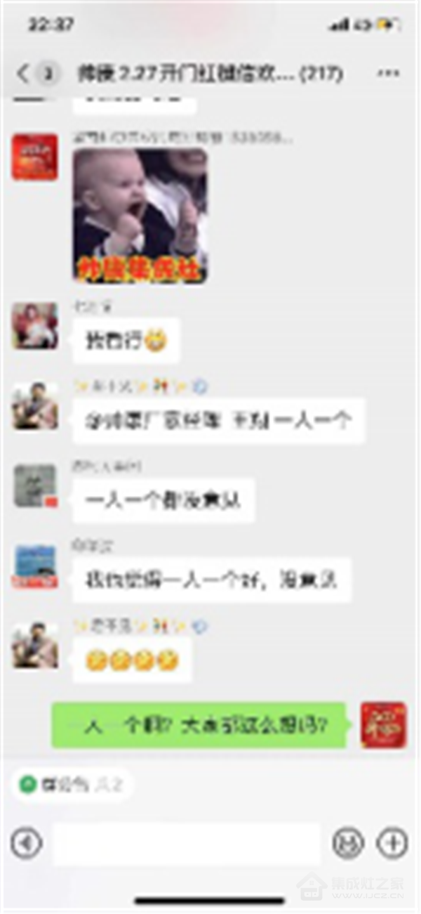
Task: Open the plus attachments menu
Action: coord(392,842)
